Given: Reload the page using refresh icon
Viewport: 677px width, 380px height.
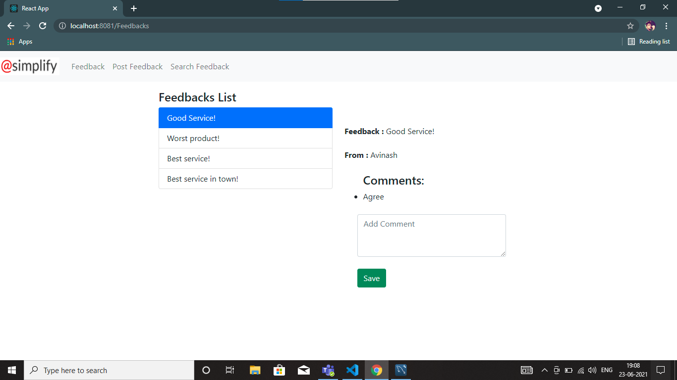Looking at the screenshot, I should click(x=42, y=26).
